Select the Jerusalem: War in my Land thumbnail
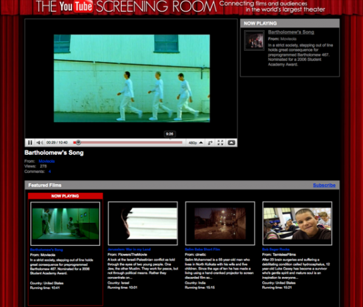Image resolution: width=363 pixels, height=307 pixels. coord(143,224)
